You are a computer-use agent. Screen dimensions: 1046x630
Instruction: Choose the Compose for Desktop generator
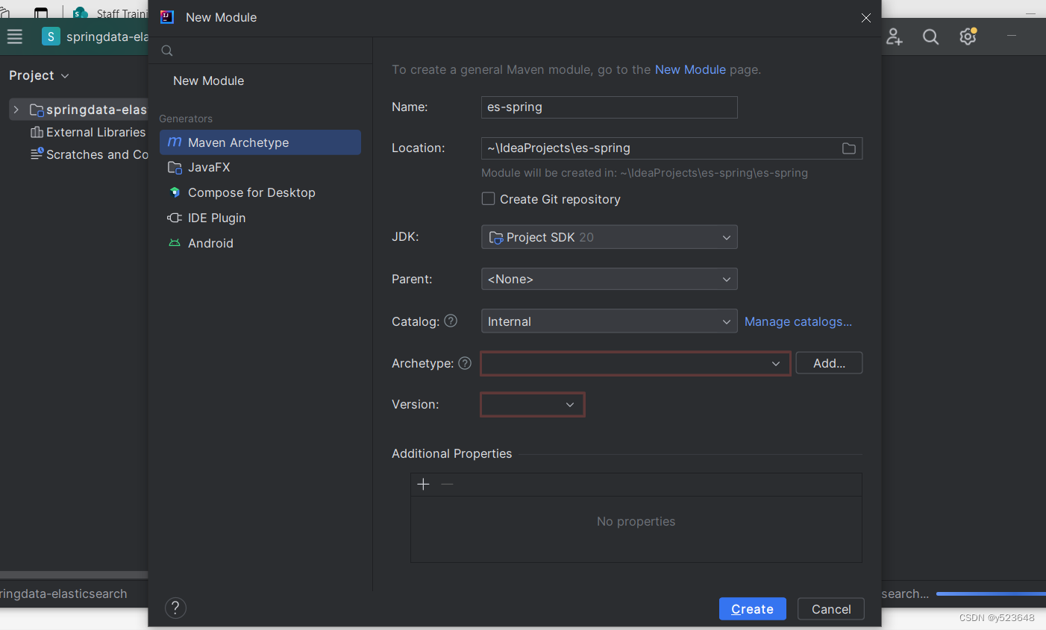pos(248,192)
